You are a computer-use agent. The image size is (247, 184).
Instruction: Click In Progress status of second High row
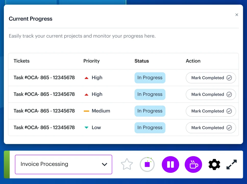[150, 94]
